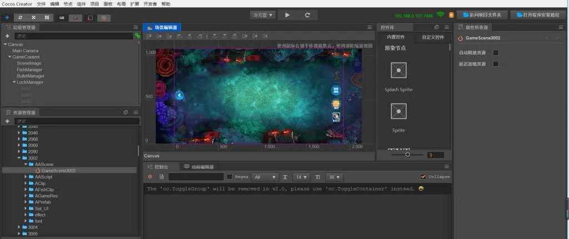Adjust the widget library zoom slider
Viewport: 569px width, 239px height.
coord(407,155)
